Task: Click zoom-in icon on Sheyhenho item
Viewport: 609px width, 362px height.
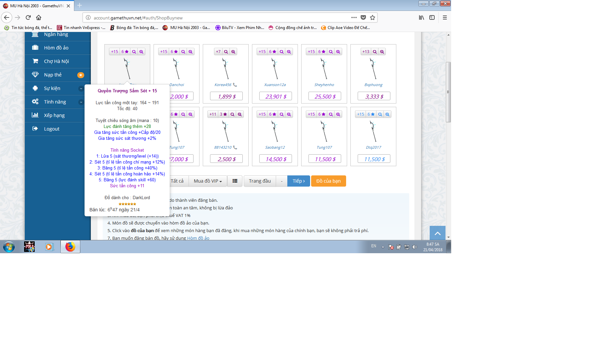Action: [338, 52]
